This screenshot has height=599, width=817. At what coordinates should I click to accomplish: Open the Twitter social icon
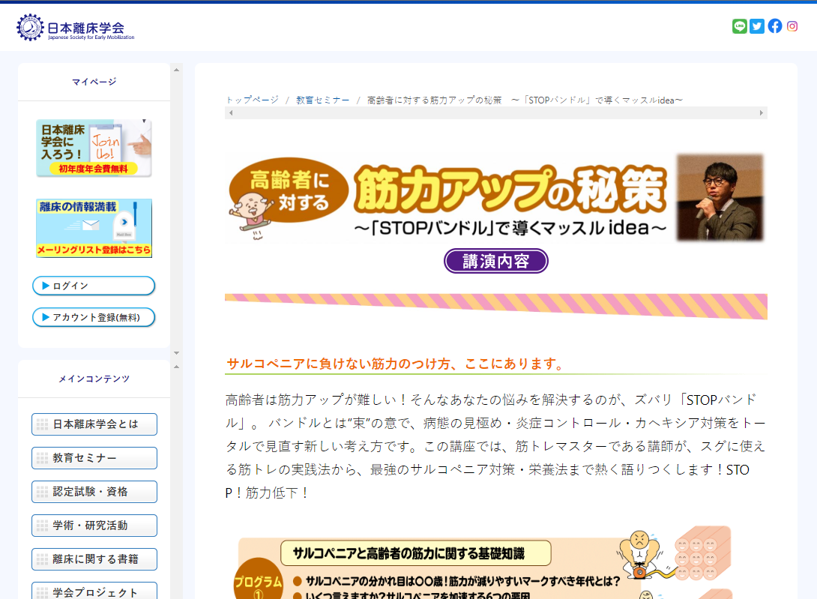pyautogui.click(x=757, y=26)
